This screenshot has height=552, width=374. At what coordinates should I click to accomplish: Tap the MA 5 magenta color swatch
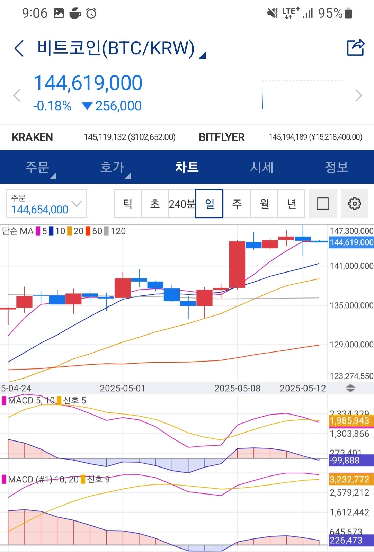tap(38, 231)
